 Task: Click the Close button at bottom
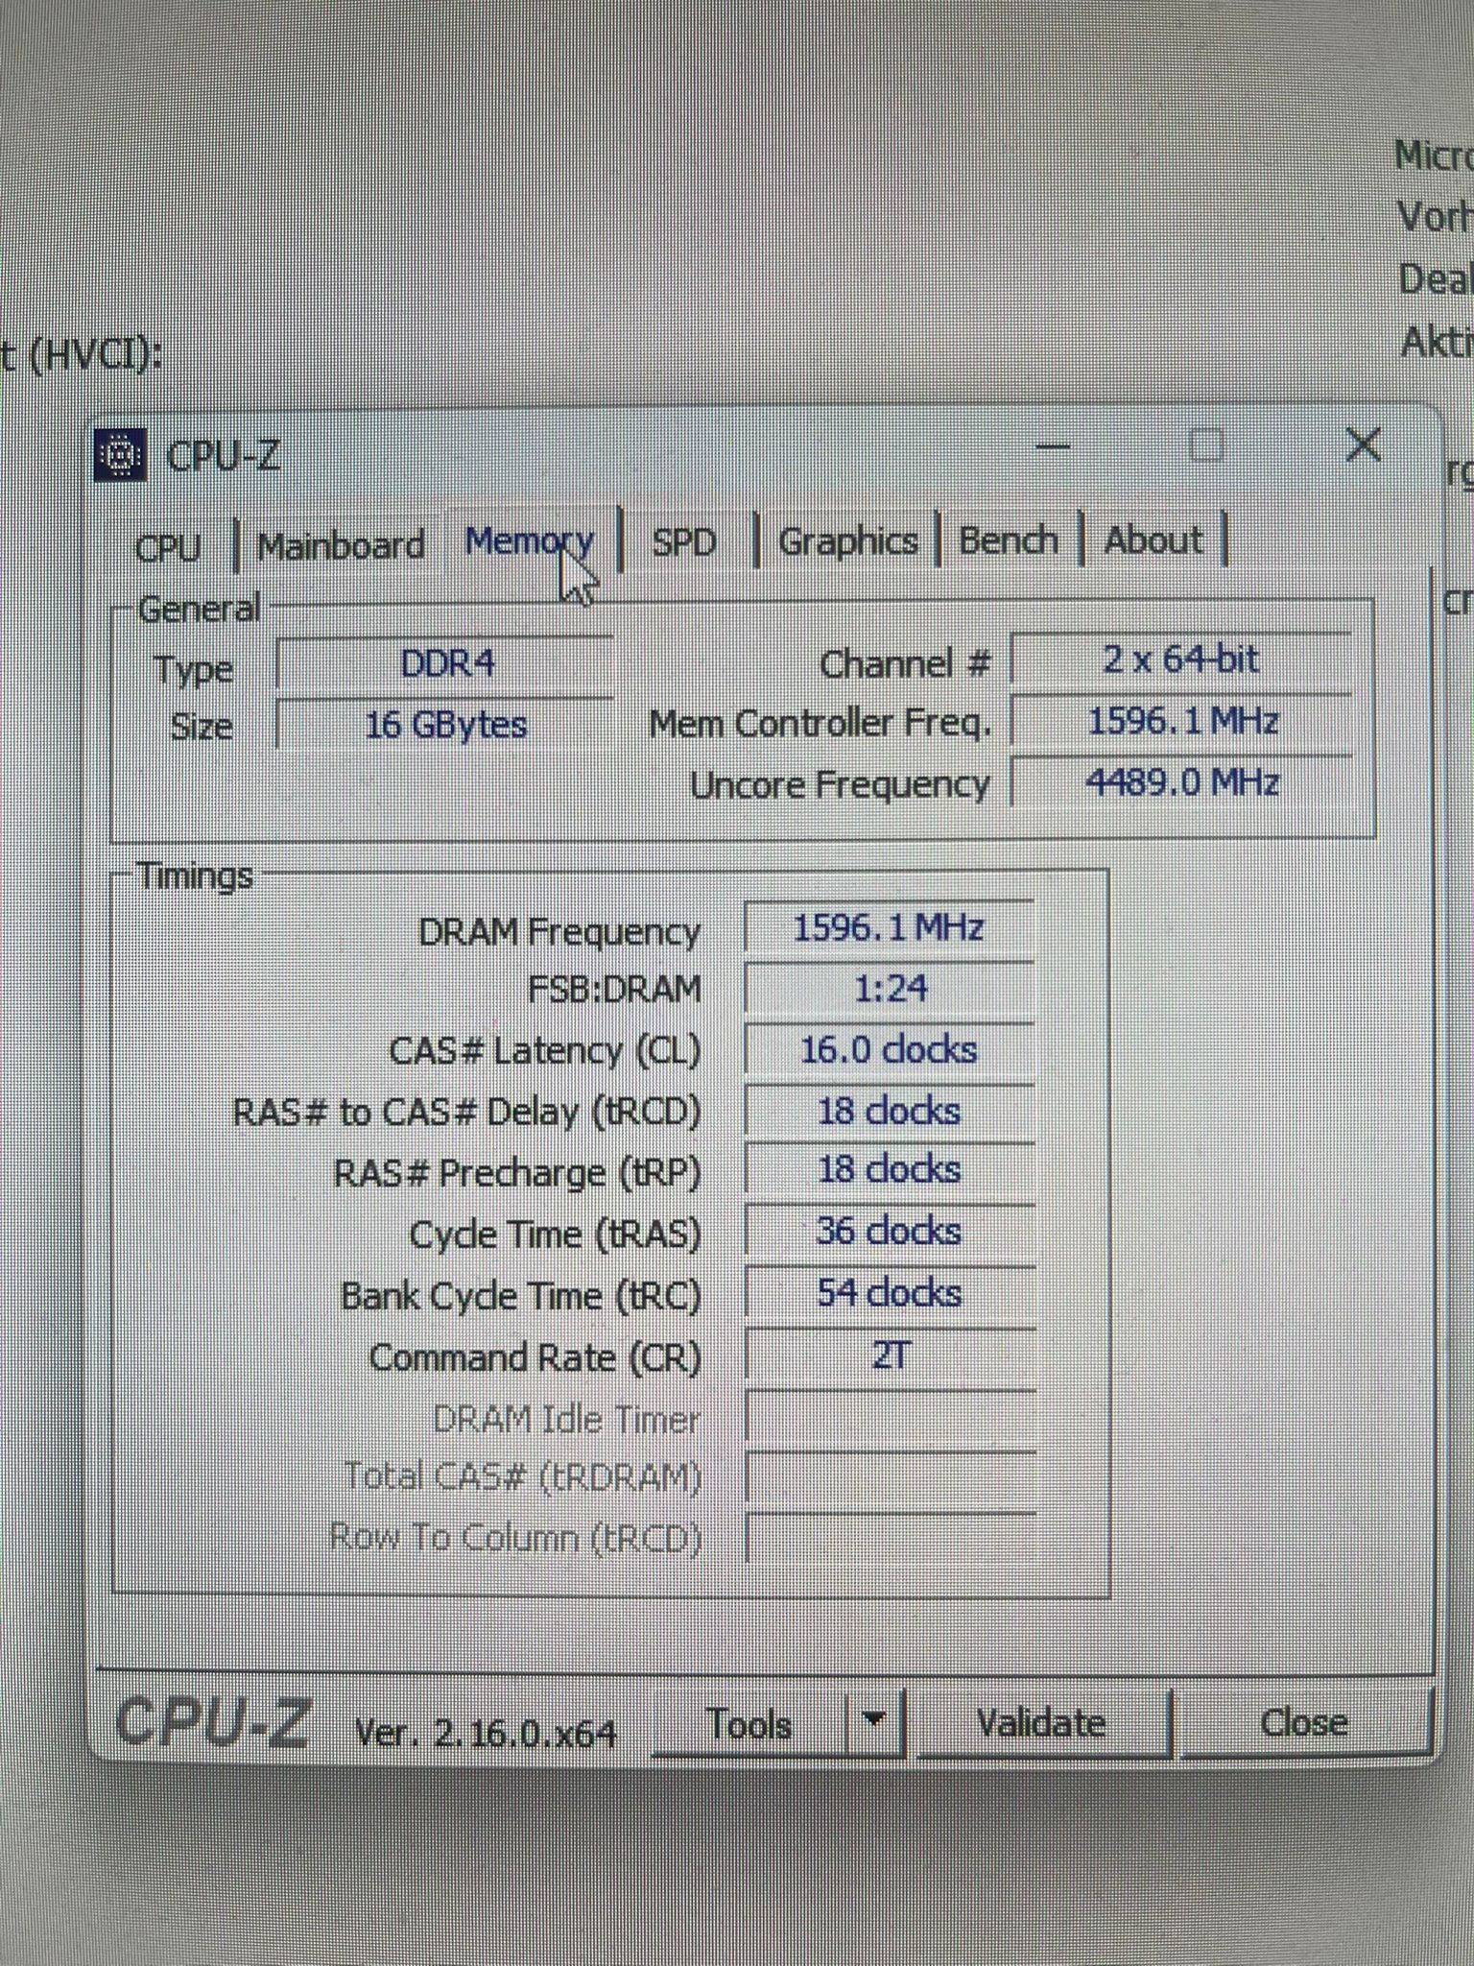pyautogui.click(x=1304, y=1721)
